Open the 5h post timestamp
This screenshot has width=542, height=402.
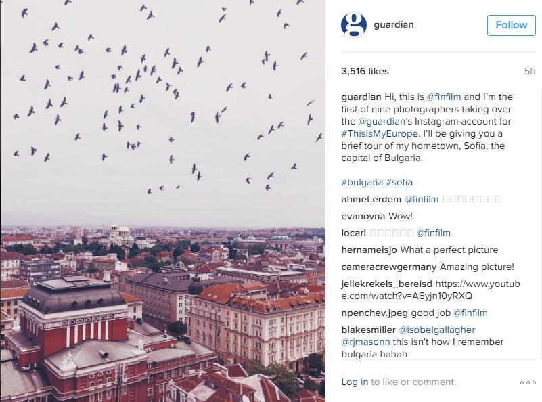pos(530,72)
